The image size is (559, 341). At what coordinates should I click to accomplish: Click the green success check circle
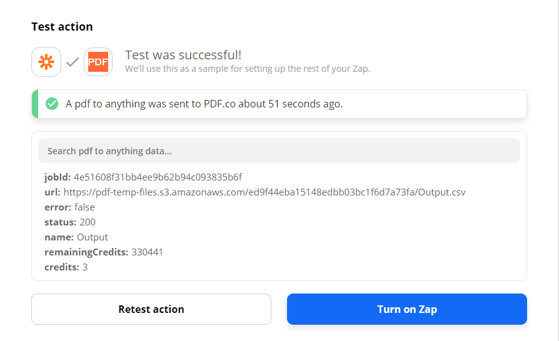53,104
